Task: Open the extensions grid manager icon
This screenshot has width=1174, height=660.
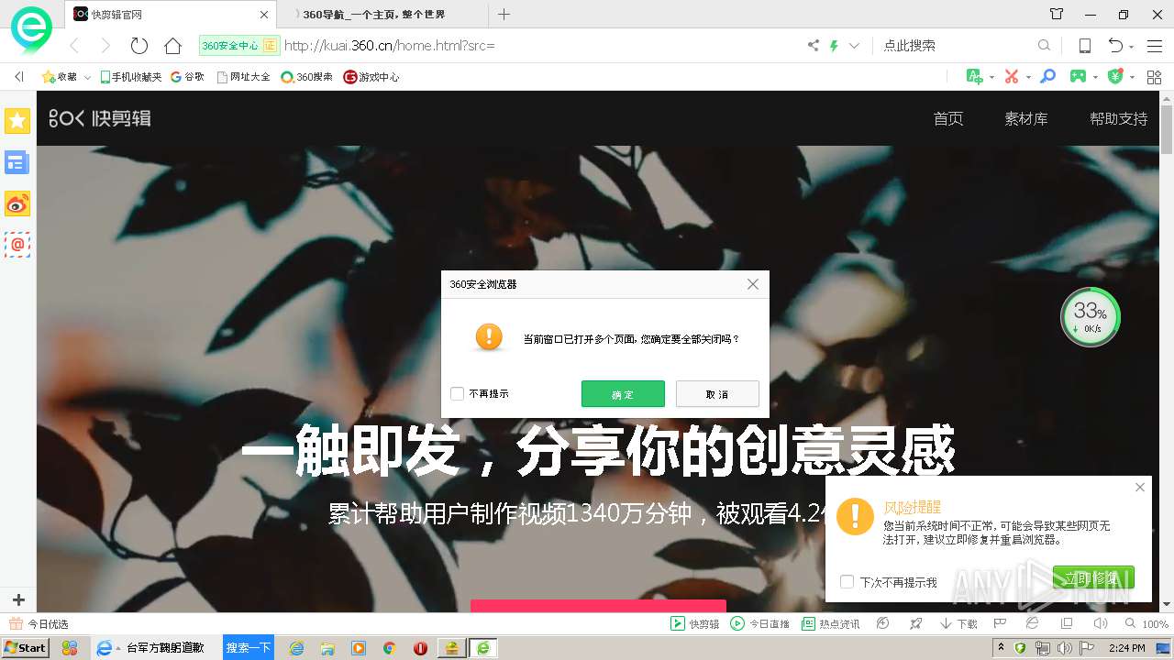Action: click(1154, 77)
